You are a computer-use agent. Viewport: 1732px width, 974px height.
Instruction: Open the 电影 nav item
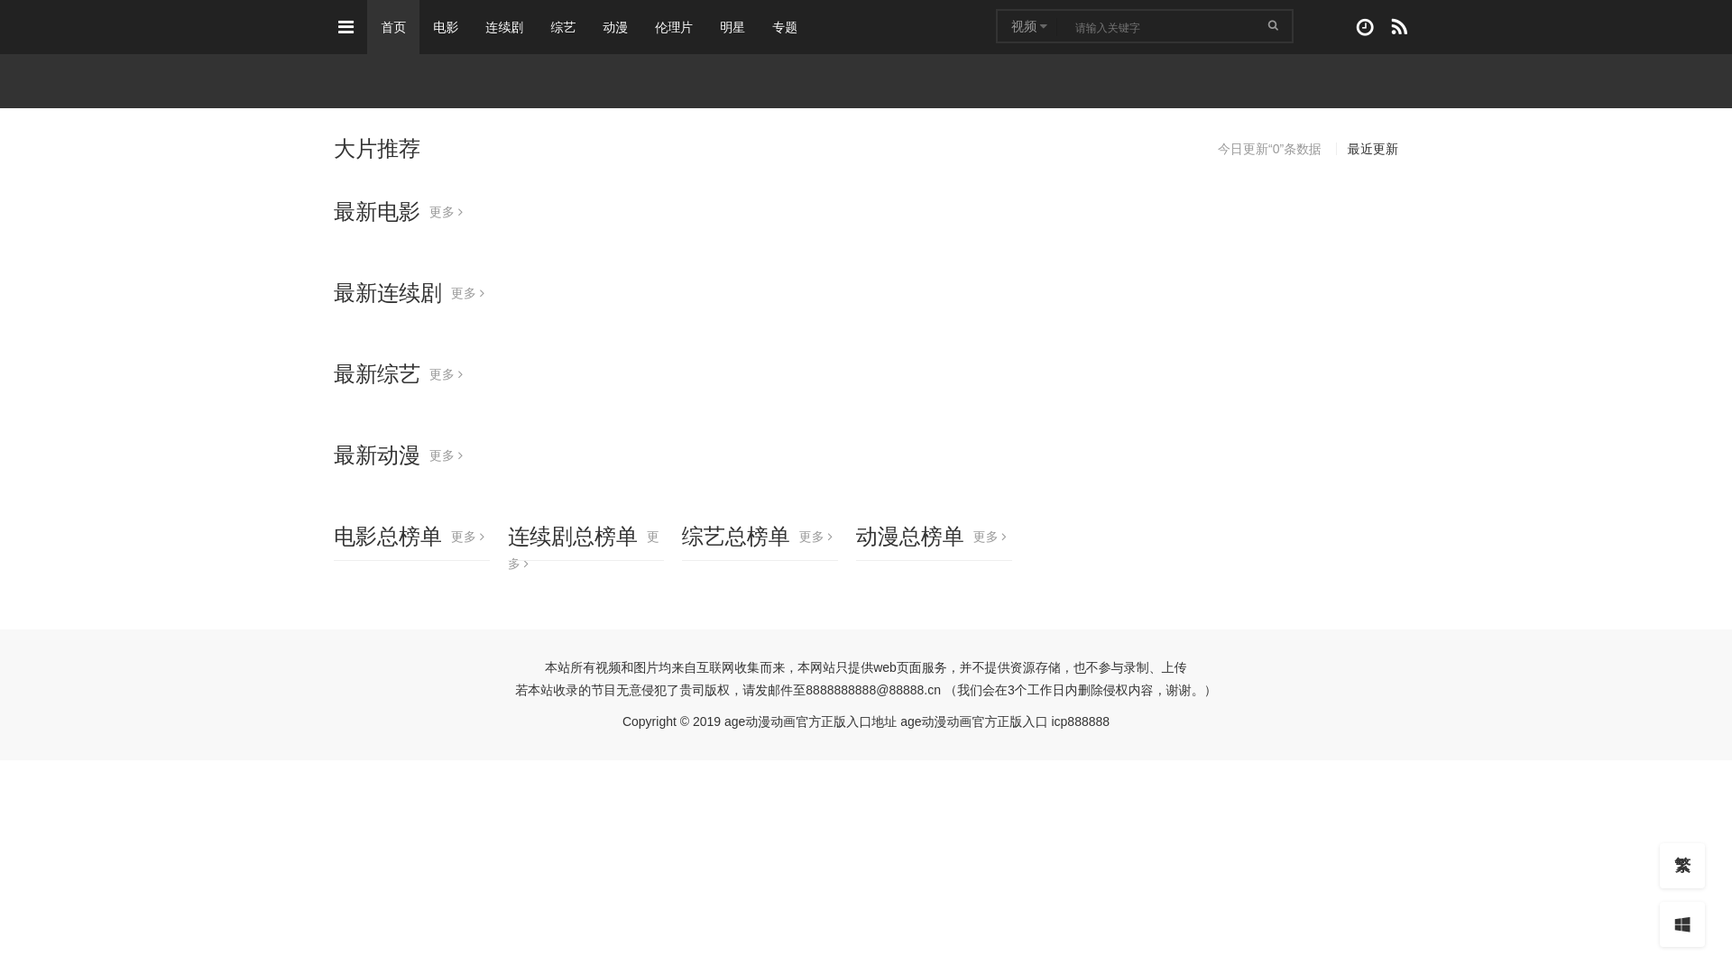point(446,27)
